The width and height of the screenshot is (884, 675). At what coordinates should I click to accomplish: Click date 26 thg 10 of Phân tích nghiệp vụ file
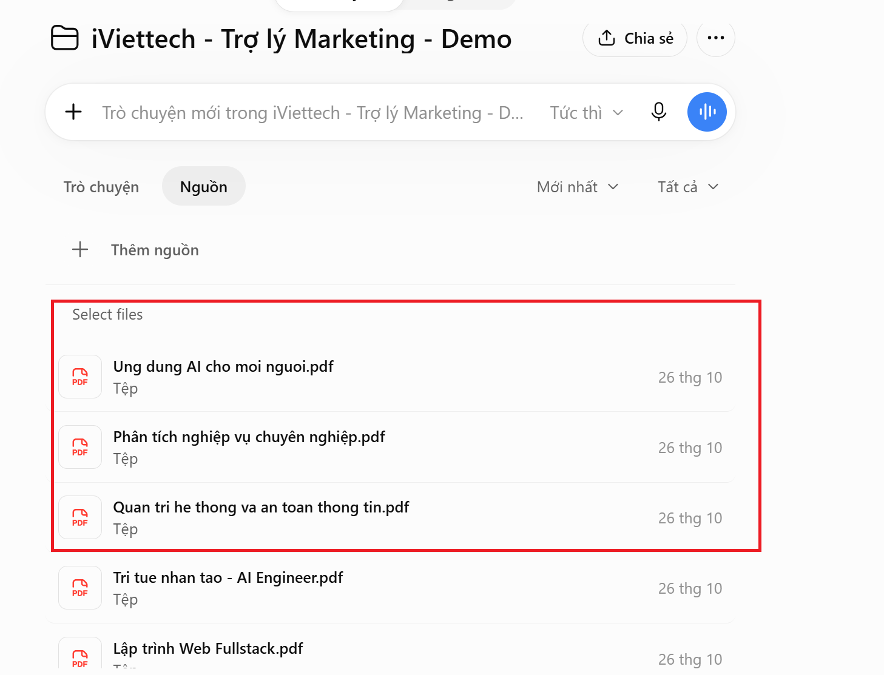click(x=690, y=448)
